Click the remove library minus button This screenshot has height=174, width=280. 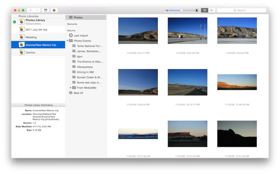37,10
